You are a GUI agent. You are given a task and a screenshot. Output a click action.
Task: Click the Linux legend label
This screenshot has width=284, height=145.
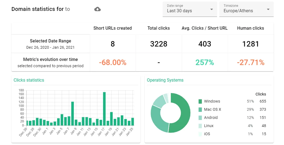(x=209, y=126)
